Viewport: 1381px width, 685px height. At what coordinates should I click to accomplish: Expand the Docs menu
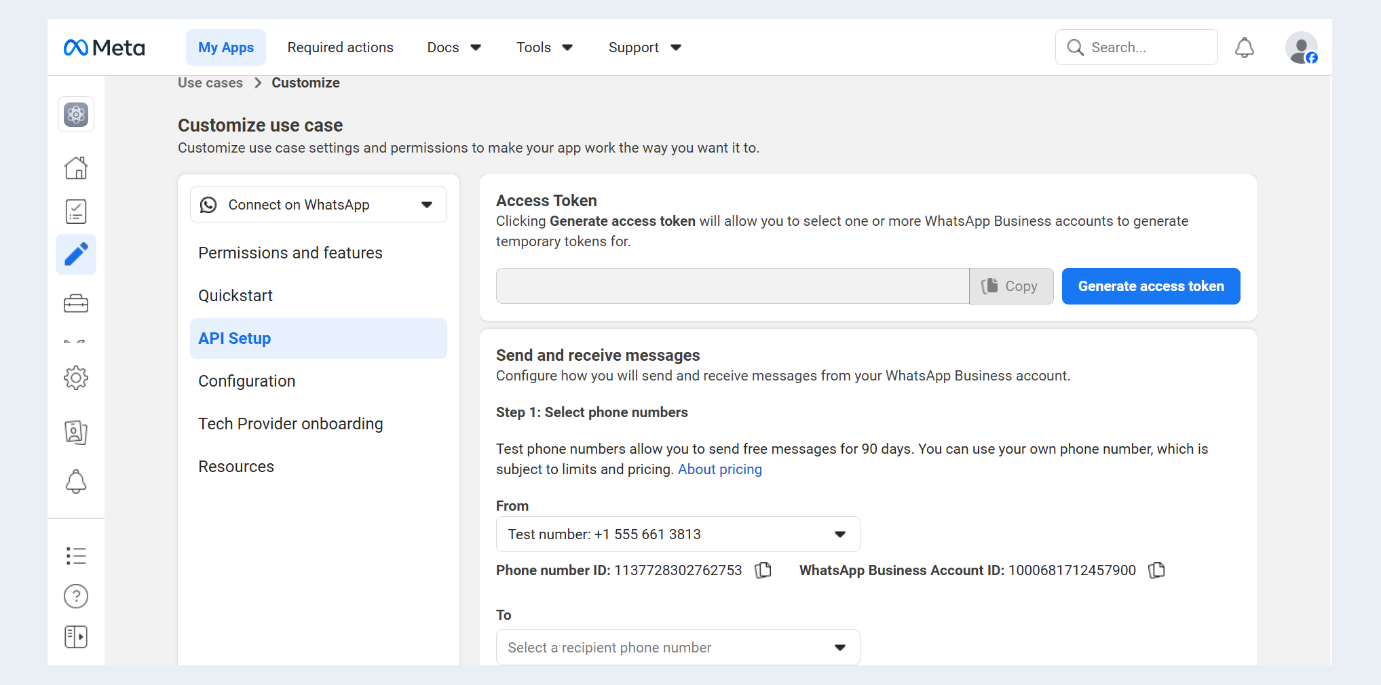click(x=454, y=47)
